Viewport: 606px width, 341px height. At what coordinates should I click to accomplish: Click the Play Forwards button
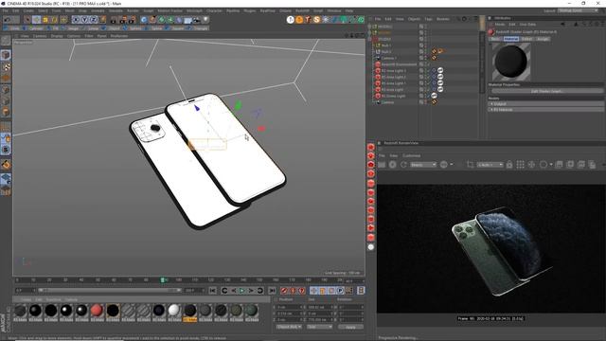click(241, 291)
